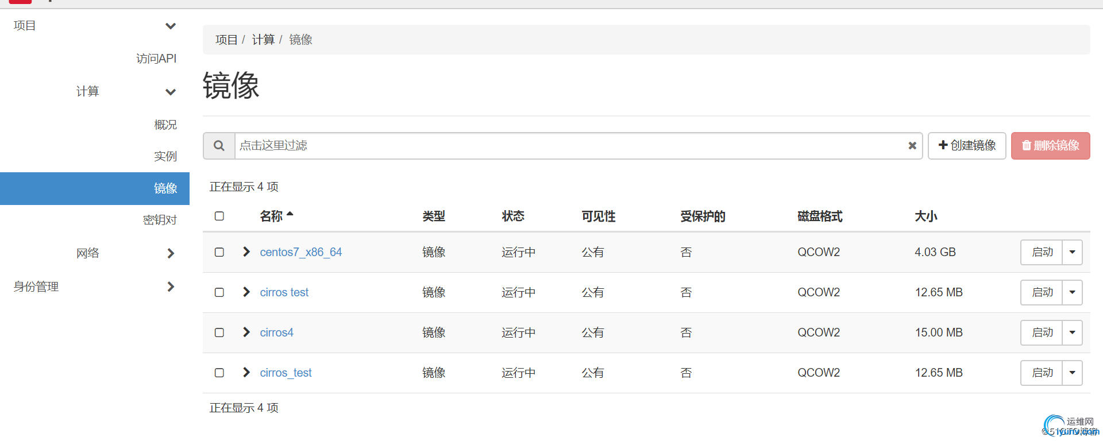Sort table by 大小 column header

926,216
